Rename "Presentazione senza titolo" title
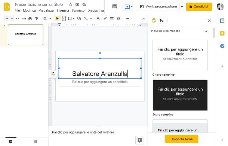The height and width of the screenshot is (146, 228). click(39, 4)
